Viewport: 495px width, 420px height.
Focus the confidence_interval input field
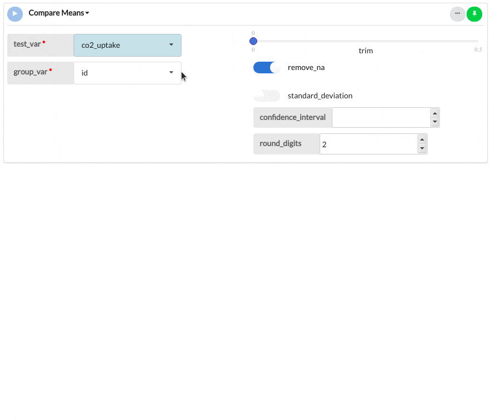click(381, 118)
